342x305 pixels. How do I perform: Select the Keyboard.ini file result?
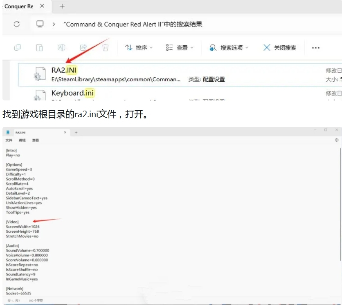[x=180, y=94]
